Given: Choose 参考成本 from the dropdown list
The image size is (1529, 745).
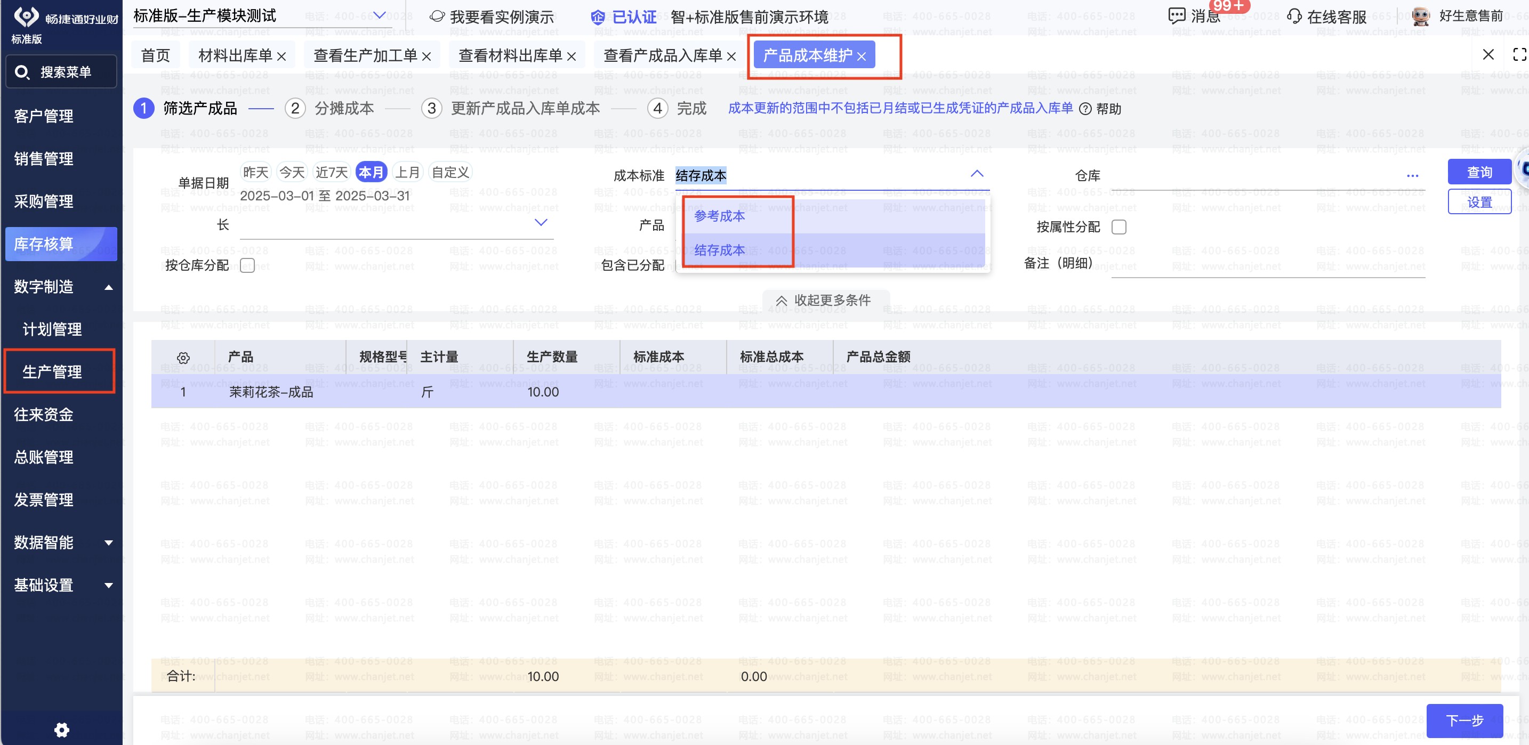Looking at the screenshot, I should [833, 216].
